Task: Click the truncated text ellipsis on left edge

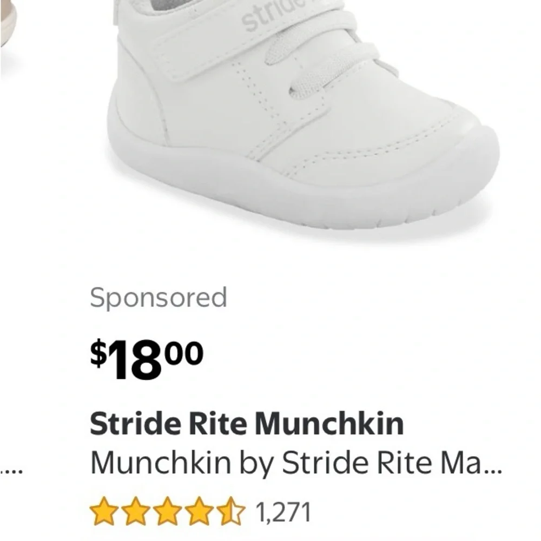Action: 11,472
